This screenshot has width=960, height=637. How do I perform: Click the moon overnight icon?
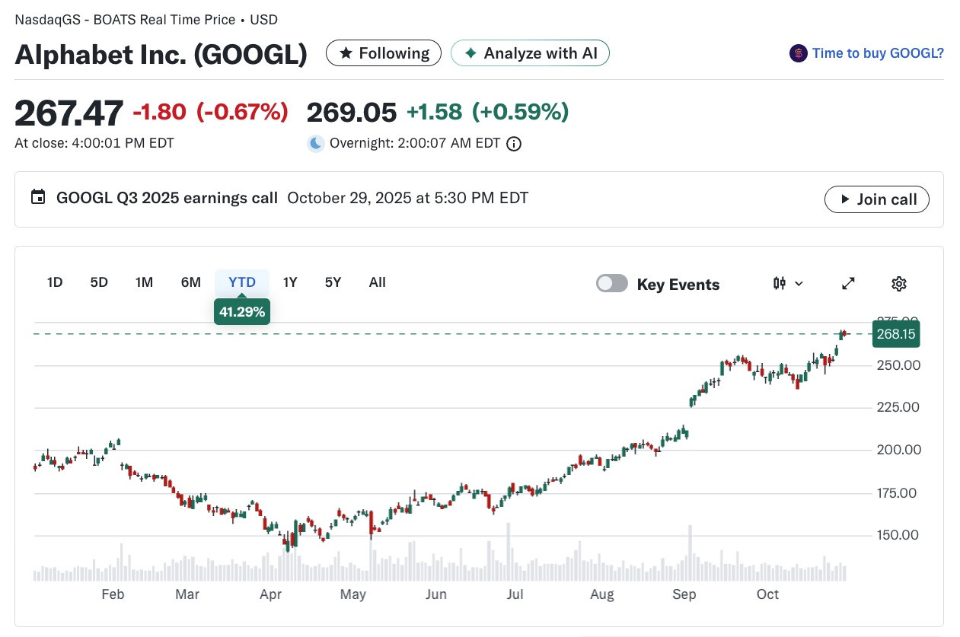[316, 143]
